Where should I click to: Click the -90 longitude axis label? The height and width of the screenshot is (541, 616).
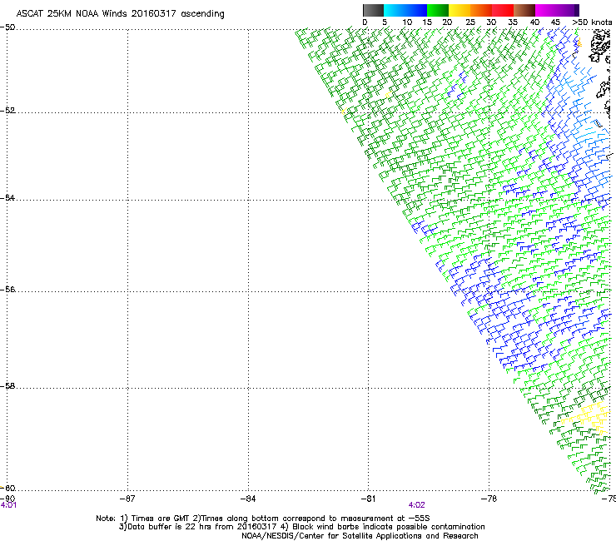tap(7, 499)
